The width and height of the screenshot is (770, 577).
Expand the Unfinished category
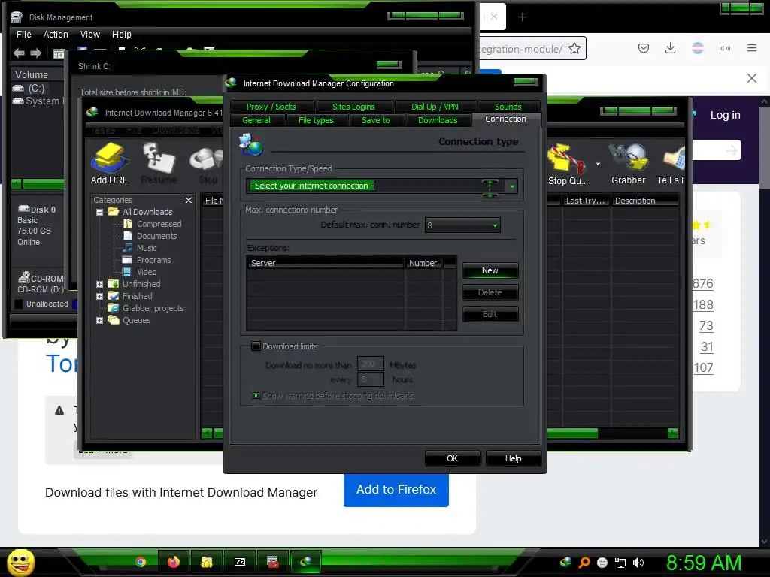[x=100, y=284]
